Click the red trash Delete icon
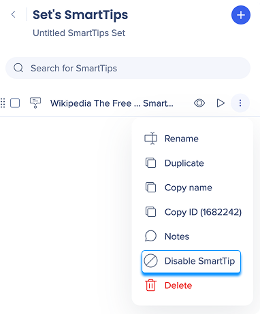Viewport: 260px width, 314px height. [x=150, y=285]
